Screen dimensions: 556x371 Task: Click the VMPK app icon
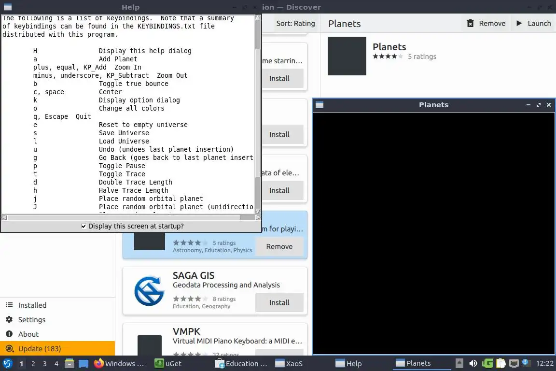149,345
